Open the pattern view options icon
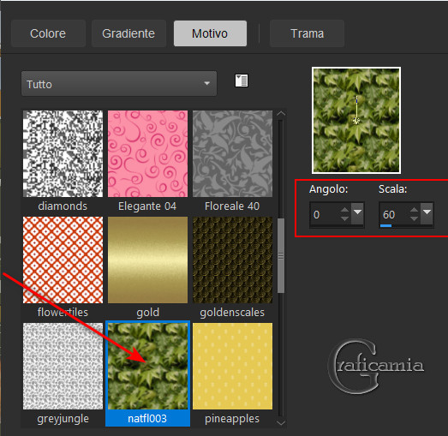Image resolution: width=448 pixels, height=436 pixels. tap(242, 81)
